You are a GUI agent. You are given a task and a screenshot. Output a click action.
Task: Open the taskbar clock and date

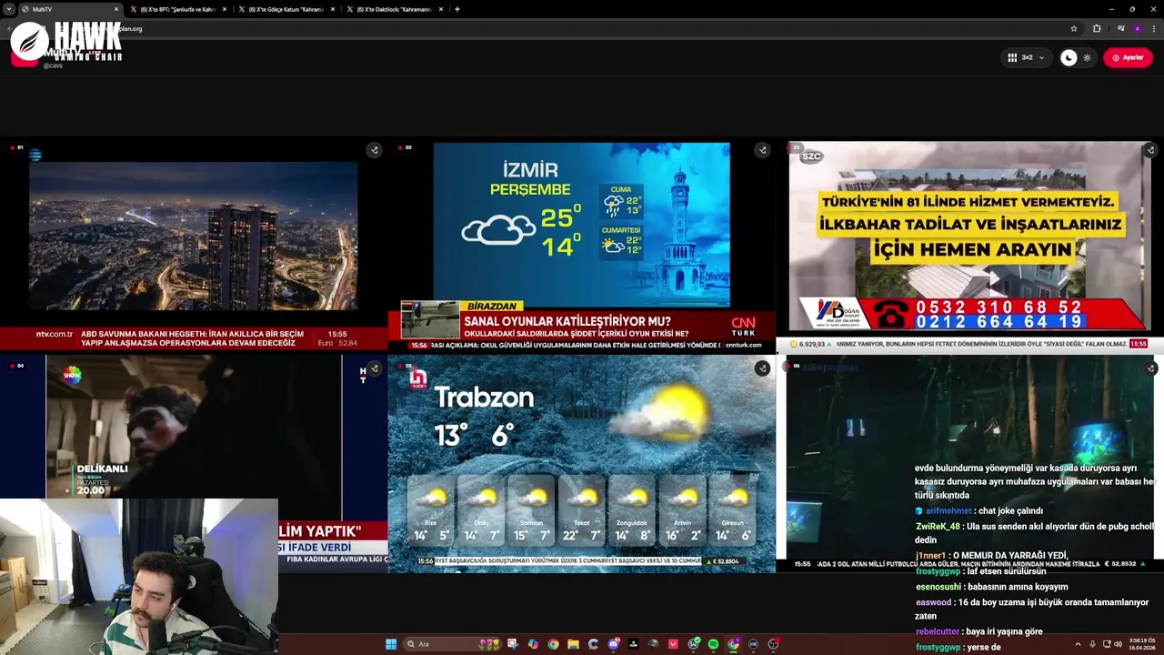tap(1144, 644)
